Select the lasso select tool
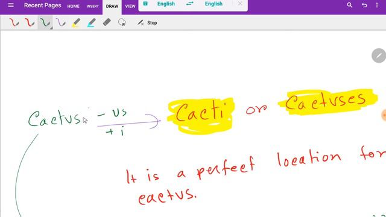This screenshot has width=386, height=217. pyautogui.click(x=122, y=22)
